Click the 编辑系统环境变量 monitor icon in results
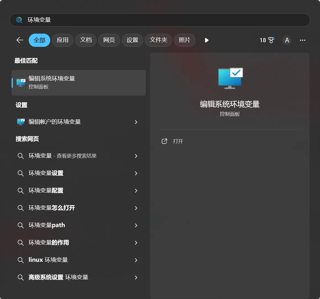Screen dimensions: 320x299 [x=20, y=82]
